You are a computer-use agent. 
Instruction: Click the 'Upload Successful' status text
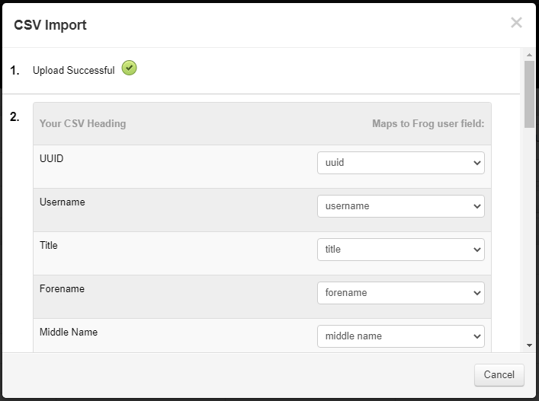(73, 70)
